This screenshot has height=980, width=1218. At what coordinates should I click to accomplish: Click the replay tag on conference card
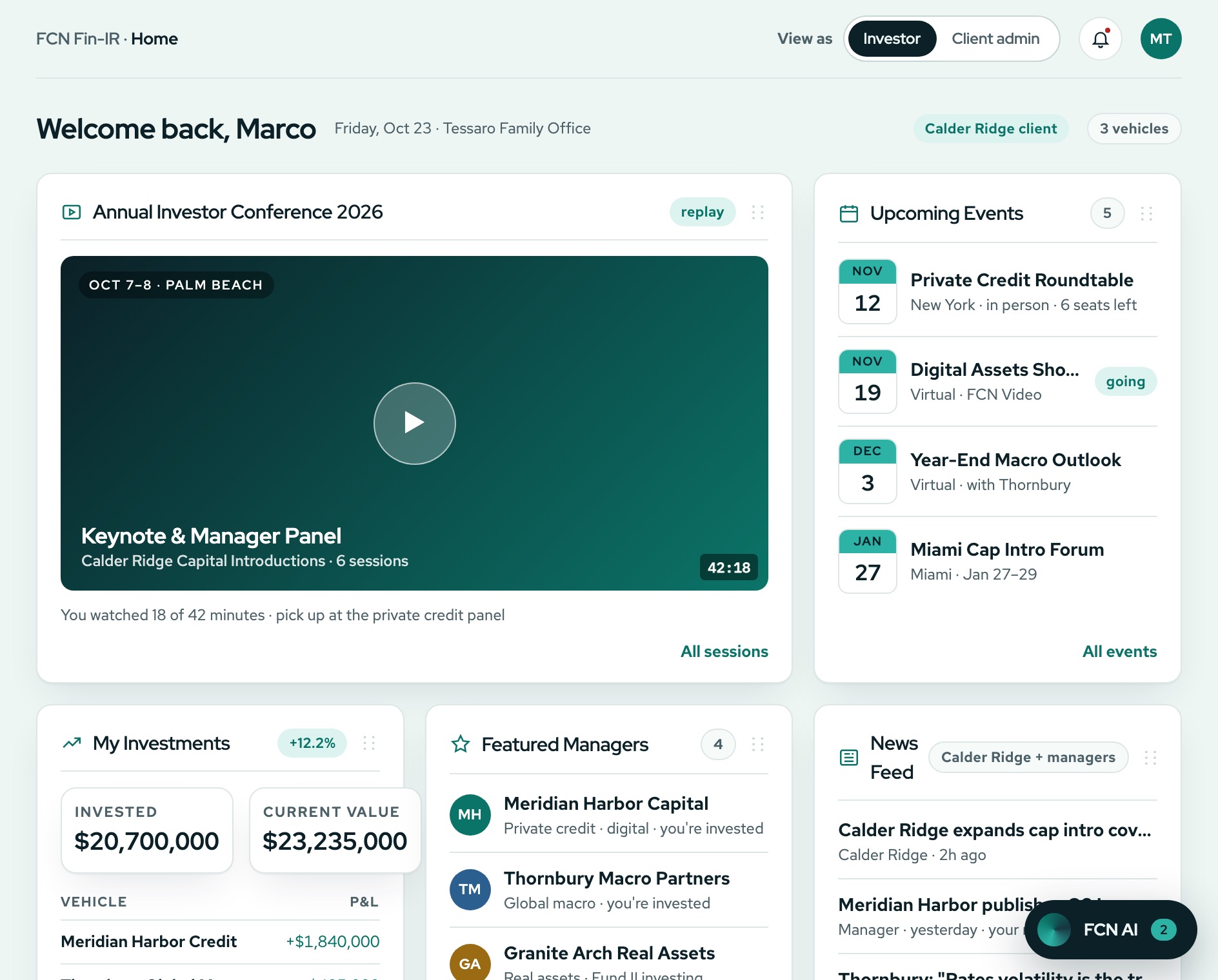tap(703, 212)
